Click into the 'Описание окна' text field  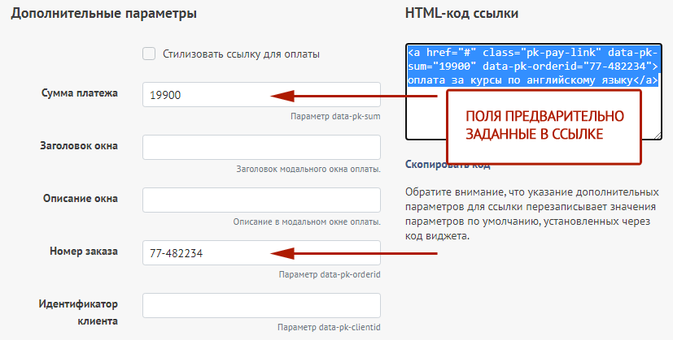[x=260, y=200]
